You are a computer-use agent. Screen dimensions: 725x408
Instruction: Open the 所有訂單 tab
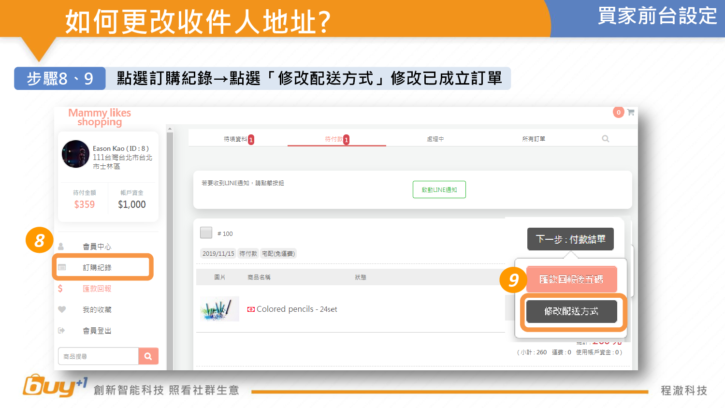(x=534, y=139)
